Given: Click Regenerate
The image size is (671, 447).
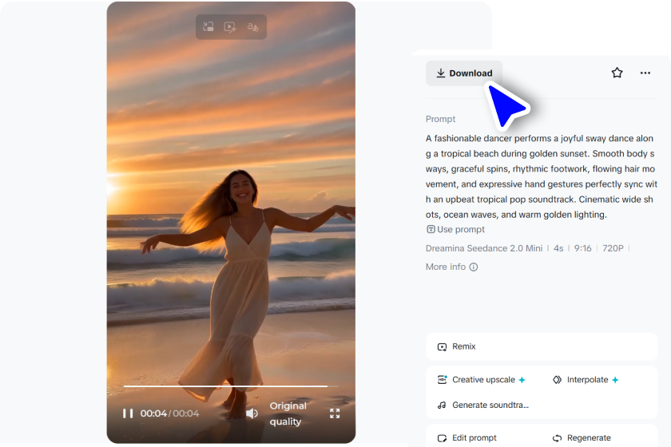Looking at the screenshot, I should pyautogui.click(x=582, y=438).
